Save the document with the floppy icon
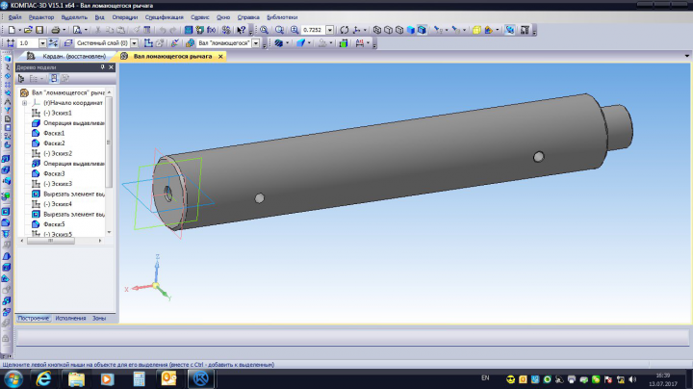The height and width of the screenshot is (389, 693). (x=39, y=30)
